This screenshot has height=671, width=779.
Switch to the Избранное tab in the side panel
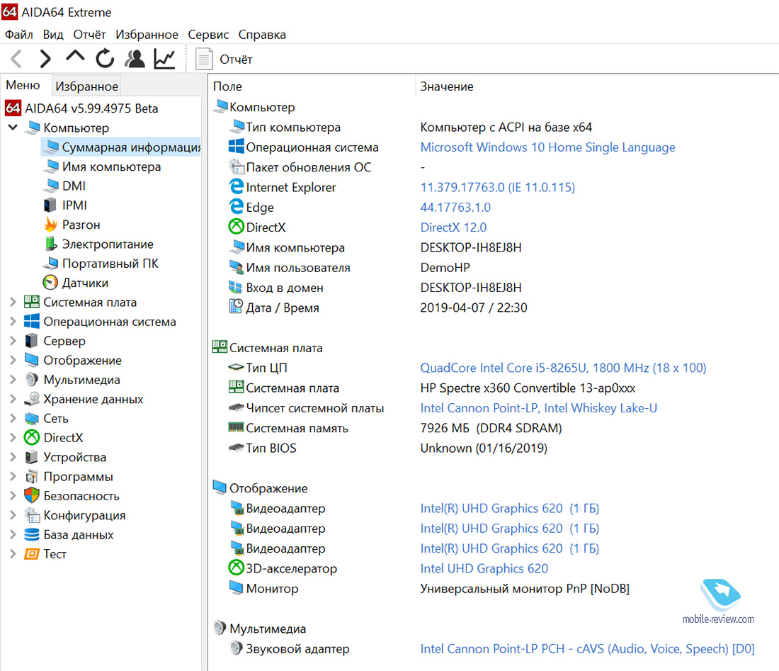tap(86, 86)
